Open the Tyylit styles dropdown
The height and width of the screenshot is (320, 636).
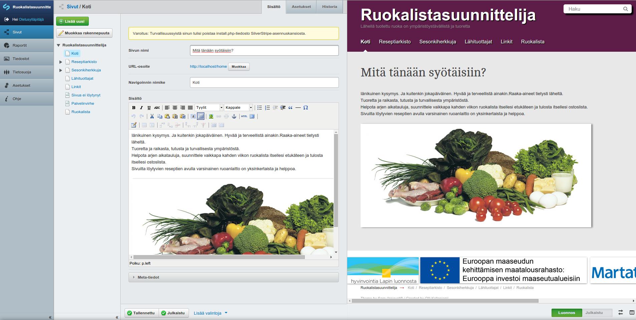coord(209,107)
